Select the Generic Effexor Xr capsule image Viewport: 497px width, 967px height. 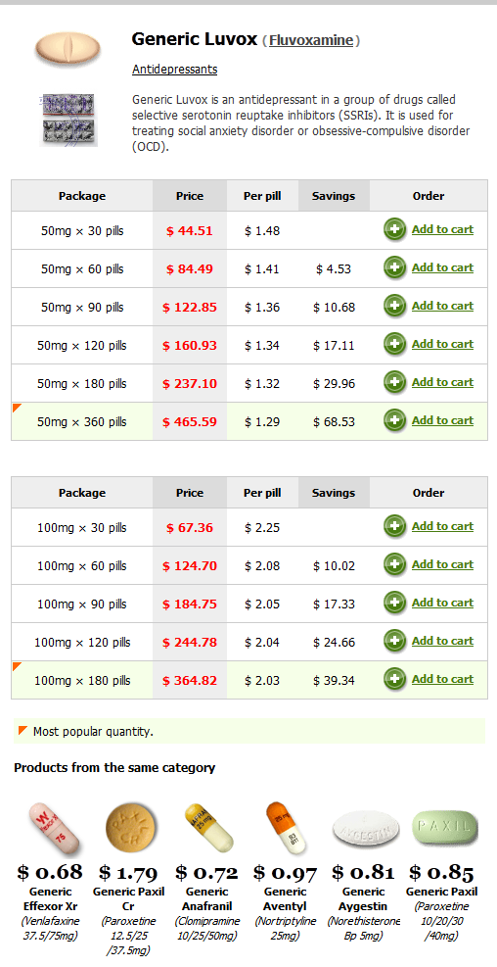click(56, 830)
